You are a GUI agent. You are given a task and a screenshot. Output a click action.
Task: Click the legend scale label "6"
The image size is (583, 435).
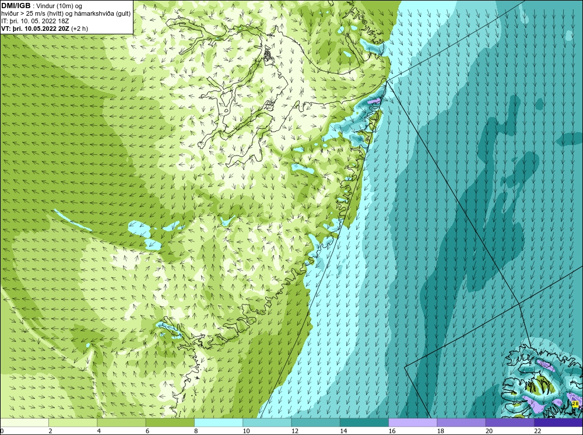(147, 431)
